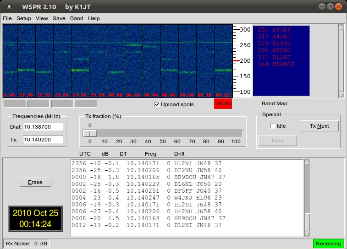
Task: Open the Band menu
Action: click(x=77, y=18)
